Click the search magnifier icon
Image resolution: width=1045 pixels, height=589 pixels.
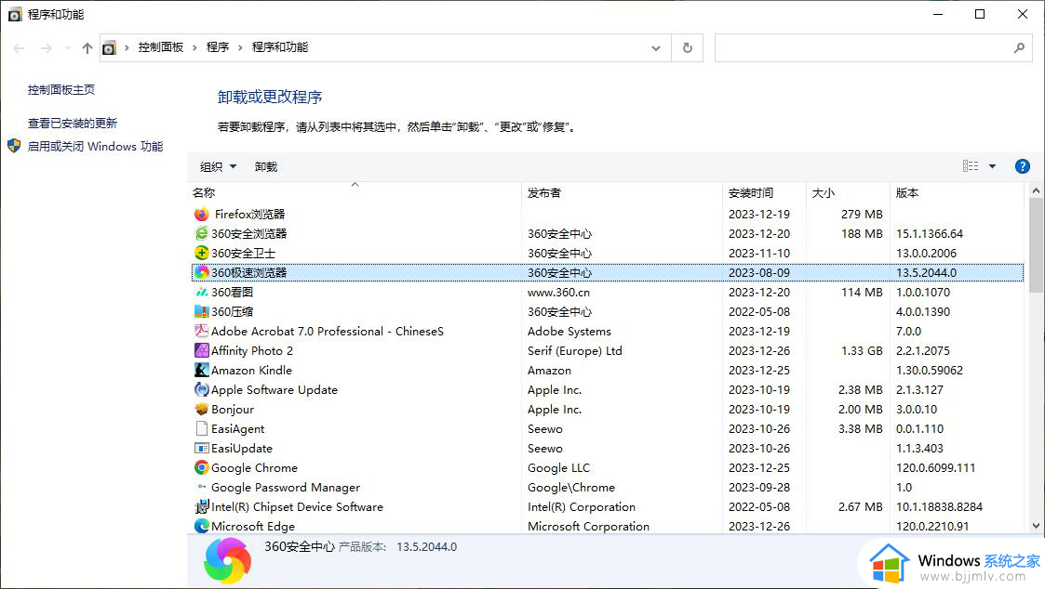pos(1018,48)
